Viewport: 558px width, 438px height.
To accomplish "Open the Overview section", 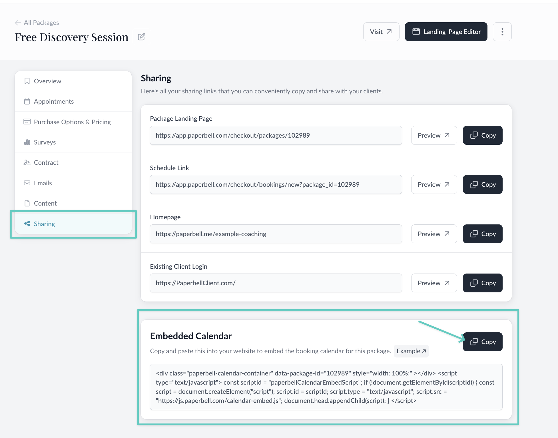I will pos(47,81).
